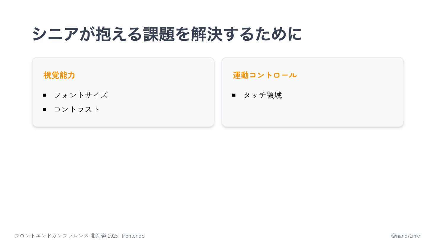Click footer text フロントエンドカンファレンス 北海道 2025
This screenshot has height=246, width=436.
point(66,236)
